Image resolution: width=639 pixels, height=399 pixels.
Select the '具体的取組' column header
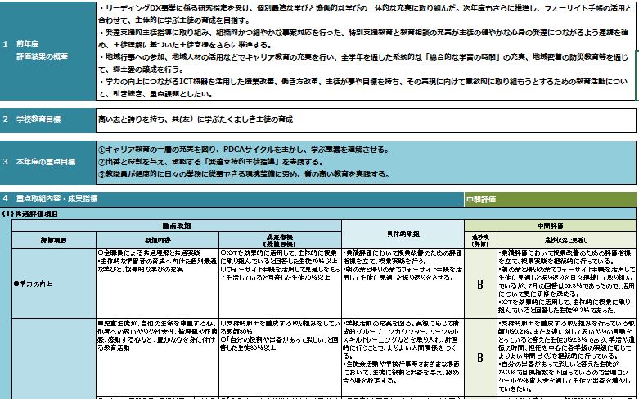403,233
